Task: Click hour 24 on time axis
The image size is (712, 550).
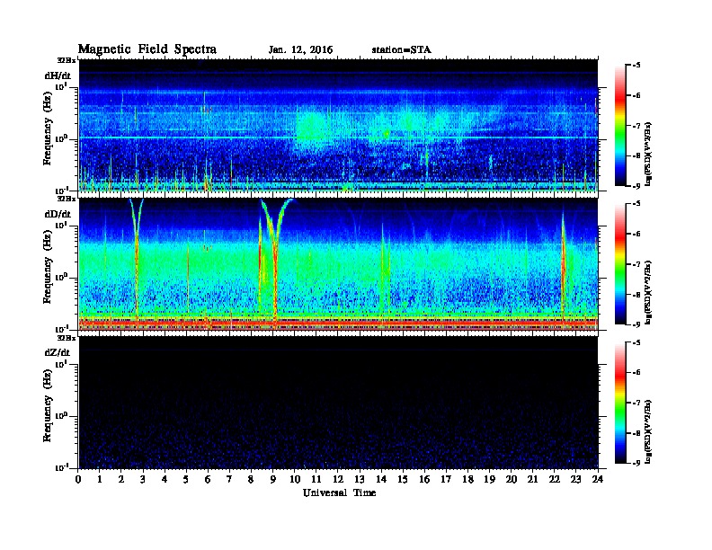Action: [598, 479]
